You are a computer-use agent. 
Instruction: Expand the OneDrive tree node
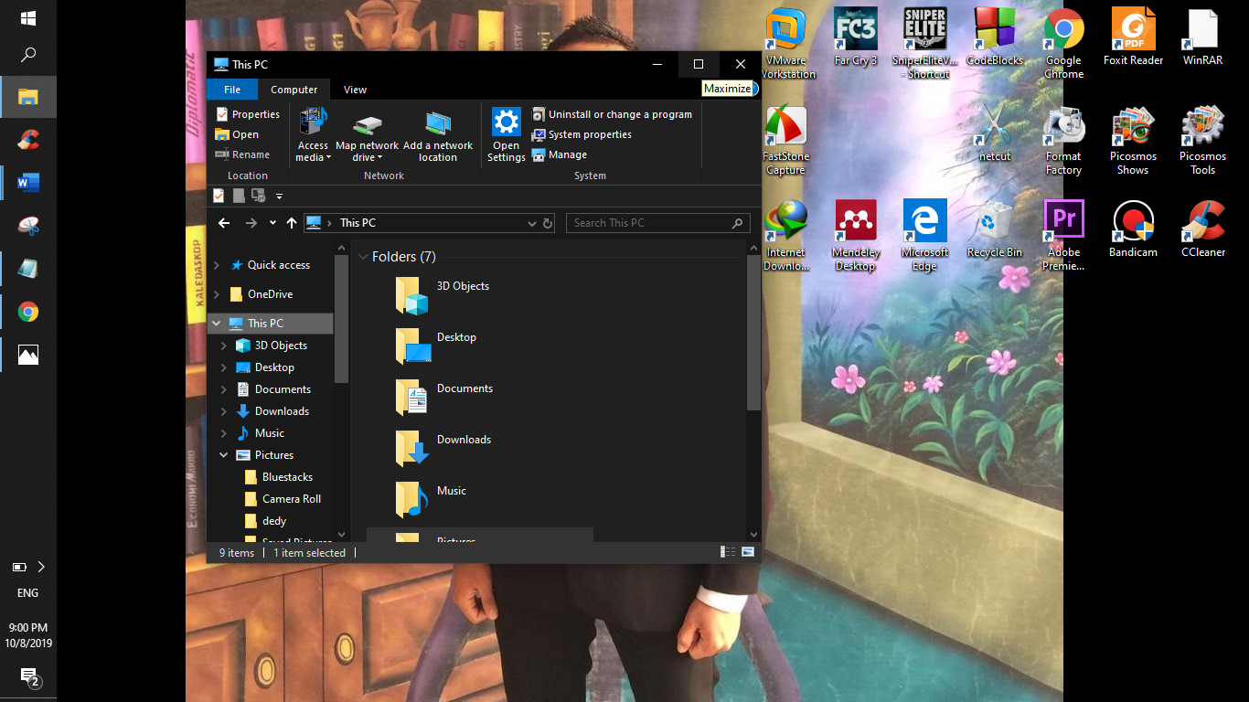coord(217,294)
